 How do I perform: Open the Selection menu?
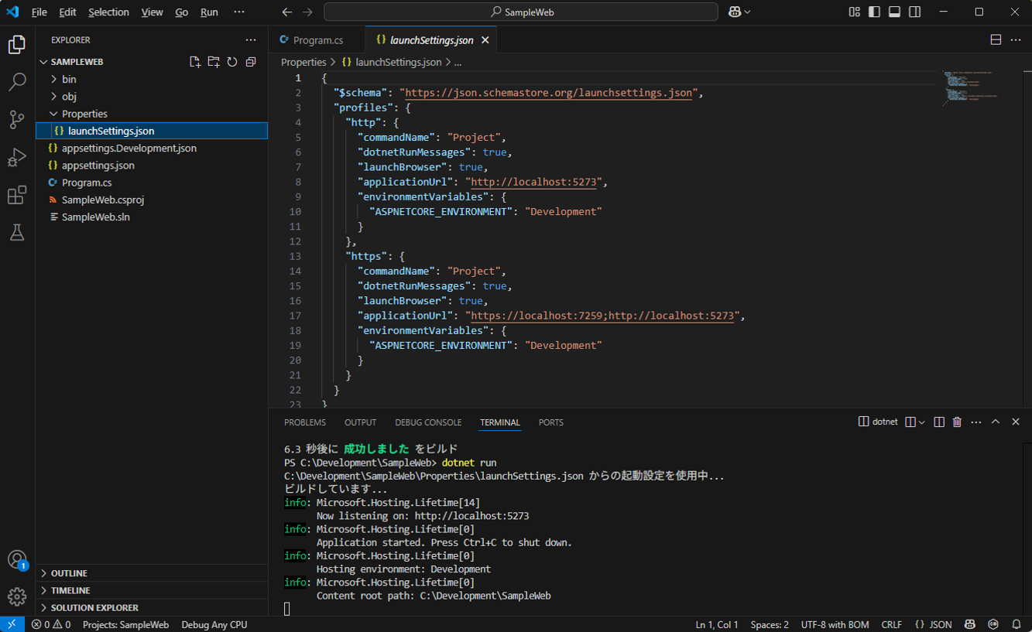coord(108,12)
